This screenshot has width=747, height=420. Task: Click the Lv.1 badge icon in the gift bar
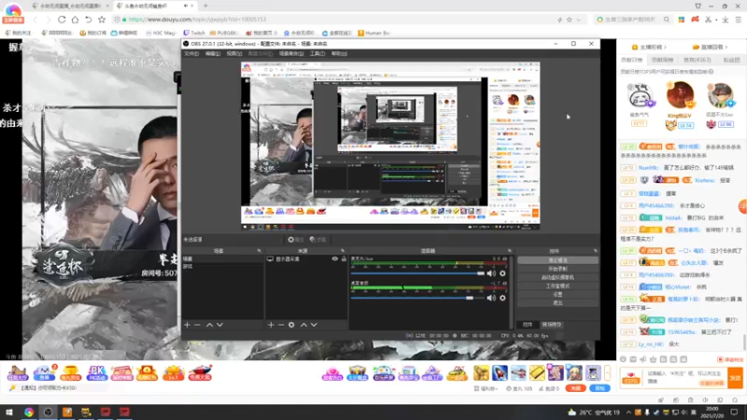[x=174, y=372]
